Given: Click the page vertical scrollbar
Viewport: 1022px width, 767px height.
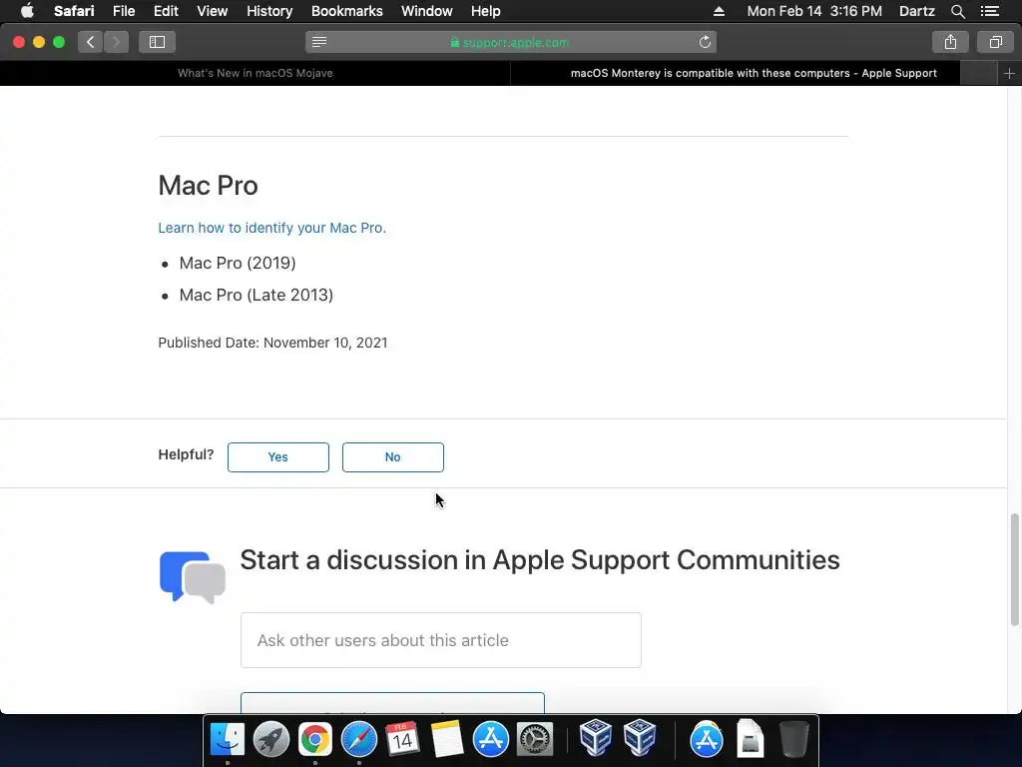Looking at the screenshot, I should coord(1014,569).
